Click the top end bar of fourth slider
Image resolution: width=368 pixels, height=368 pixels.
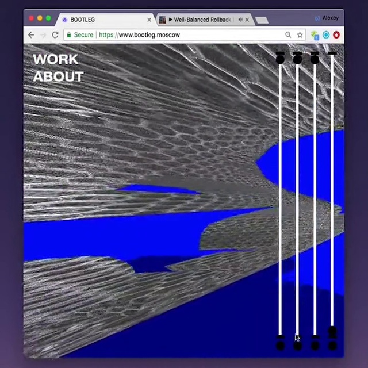click(x=332, y=53)
